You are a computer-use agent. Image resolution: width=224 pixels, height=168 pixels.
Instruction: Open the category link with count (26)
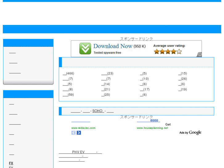[x=183, y=79]
